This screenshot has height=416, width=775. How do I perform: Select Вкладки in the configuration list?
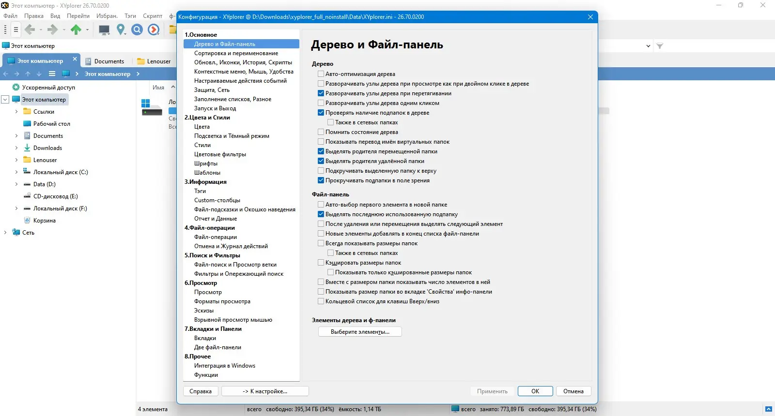pyautogui.click(x=205, y=338)
